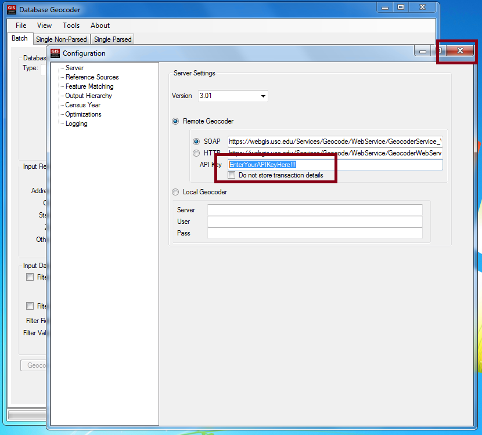Open the Tools menu
Viewport: 482px width, 435px height.
[x=71, y=26]
